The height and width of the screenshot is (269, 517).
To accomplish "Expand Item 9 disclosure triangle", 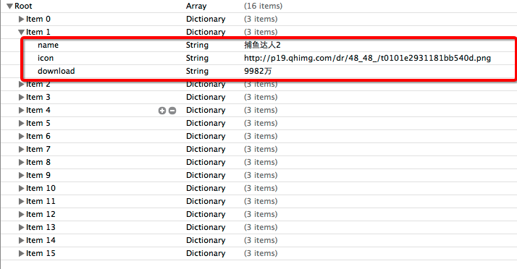I will coord(21,175).
